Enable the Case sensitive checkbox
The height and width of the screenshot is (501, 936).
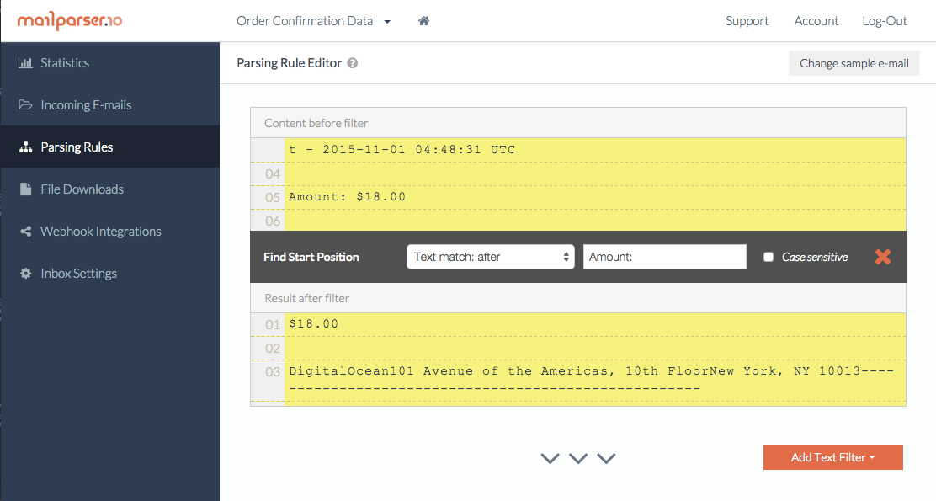coord(768,257)
